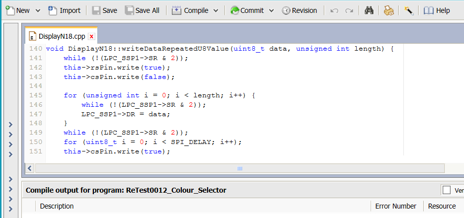
Task: Toggle the Verbose checkbox in the compile output
Action: [x=447, y=190]
